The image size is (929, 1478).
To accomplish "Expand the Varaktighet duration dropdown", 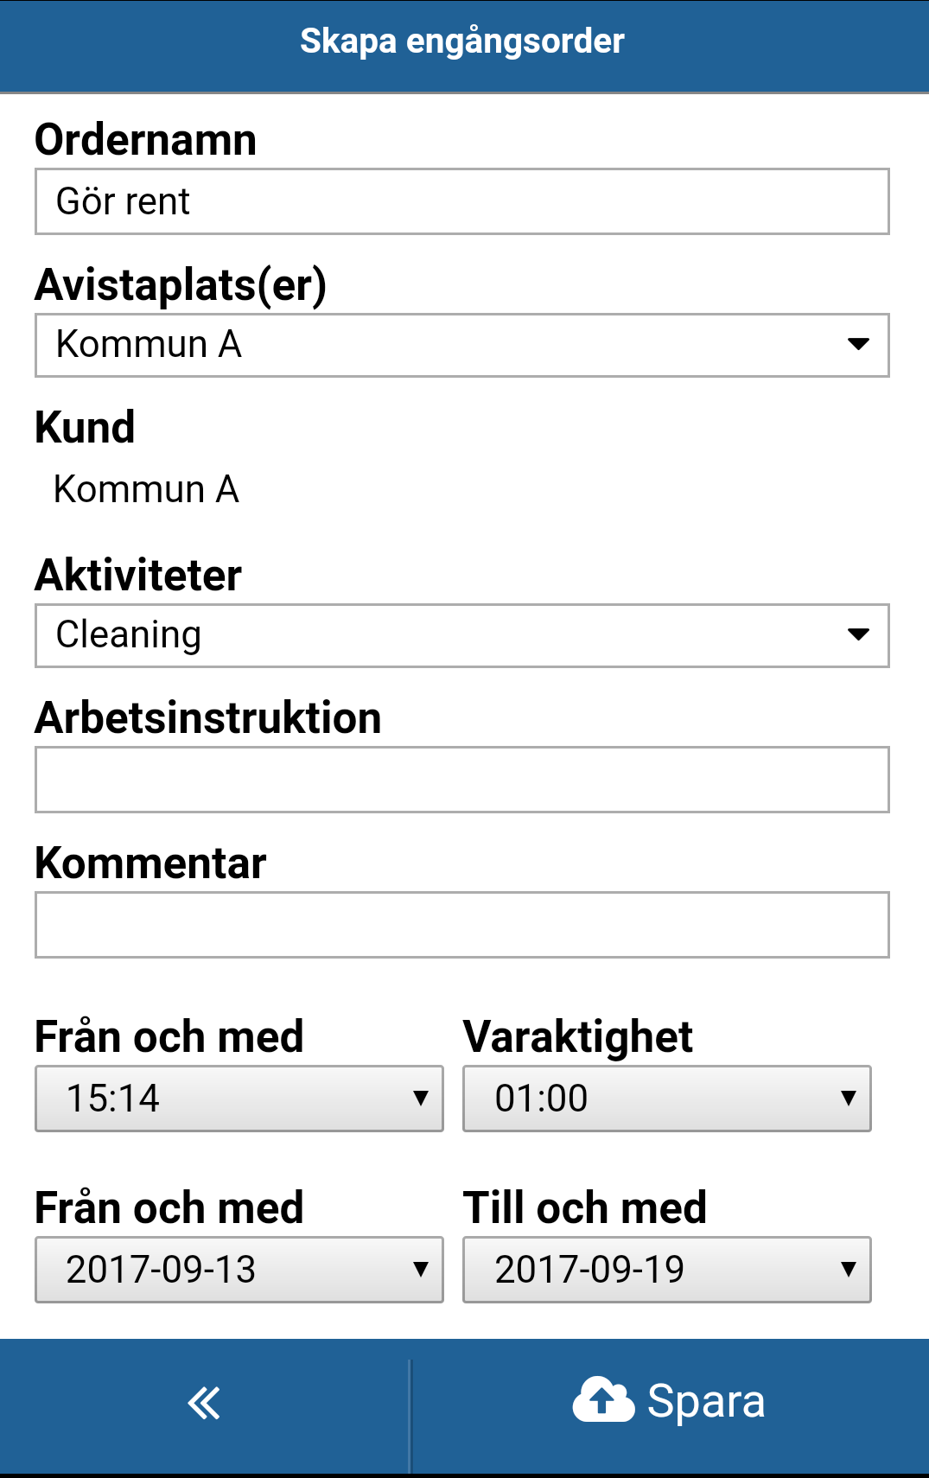I will tap(667, 1099).
